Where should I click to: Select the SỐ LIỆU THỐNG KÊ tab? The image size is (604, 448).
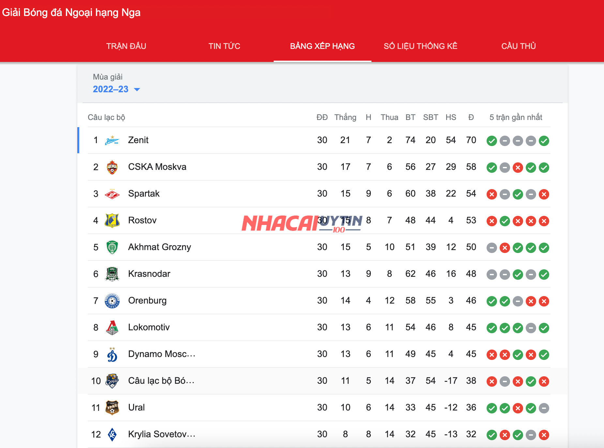coord(420,46)
